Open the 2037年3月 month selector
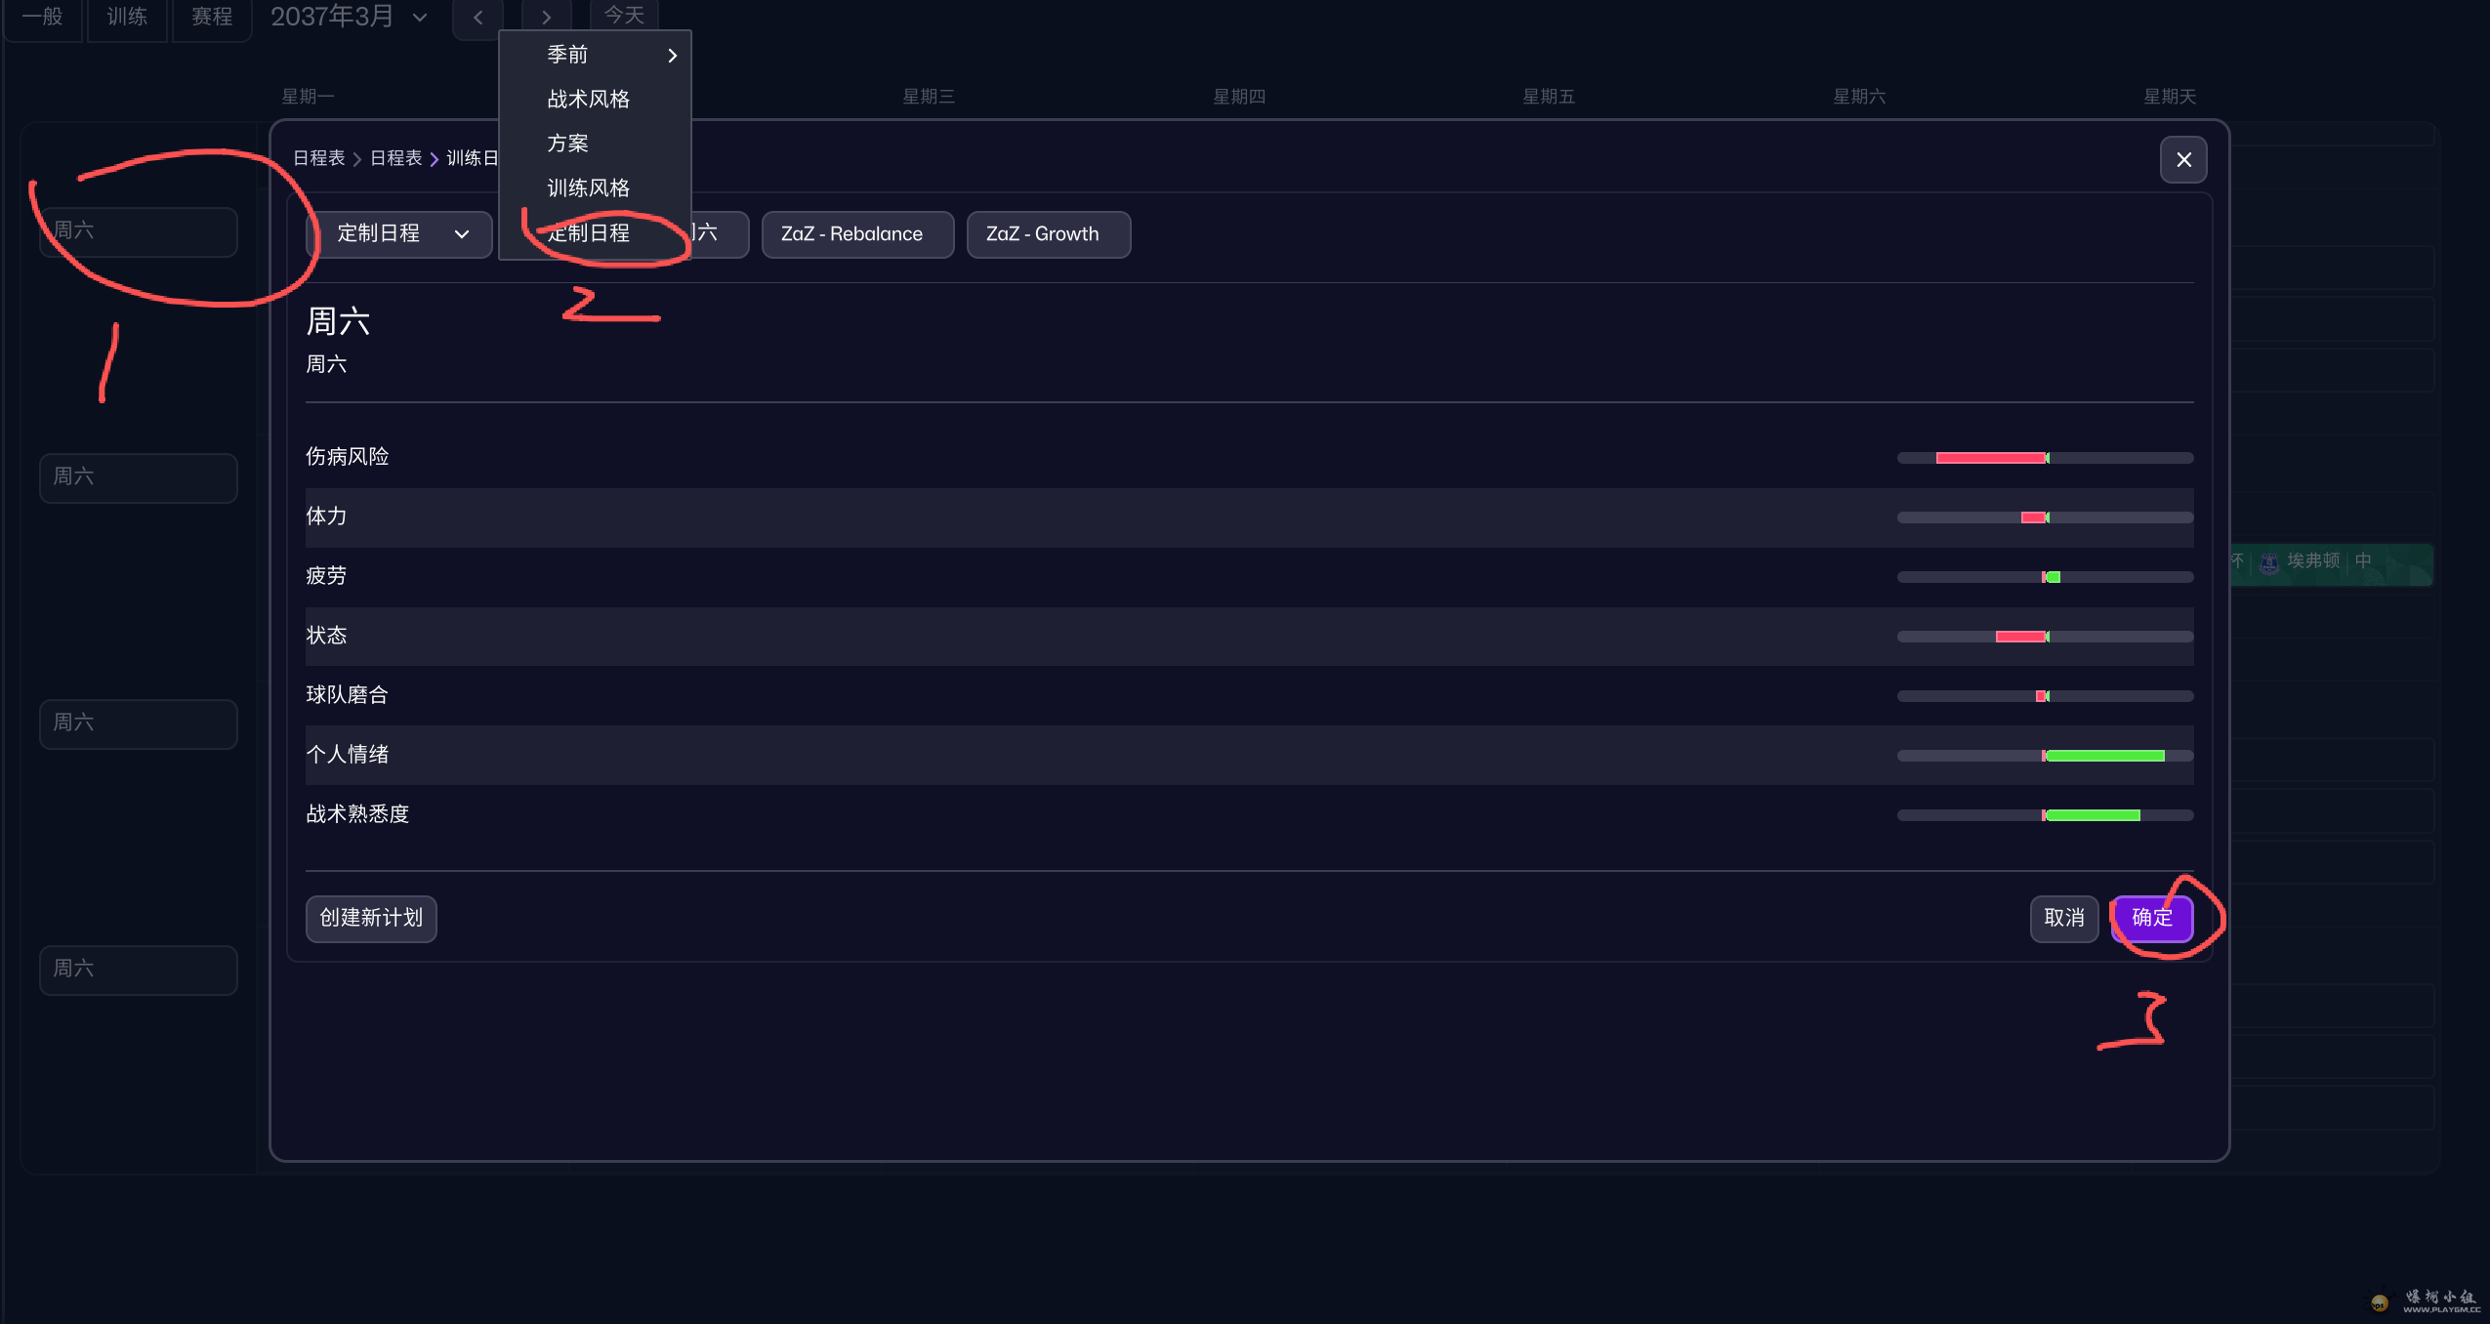This screenshot has height=1324, width=2490. pos(348,17)
